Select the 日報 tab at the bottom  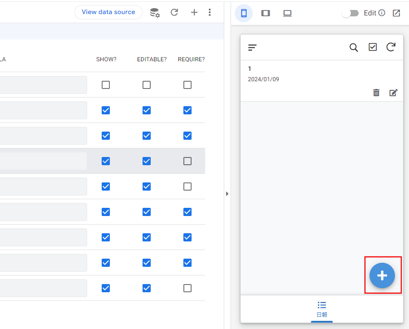tap(322, 309)
